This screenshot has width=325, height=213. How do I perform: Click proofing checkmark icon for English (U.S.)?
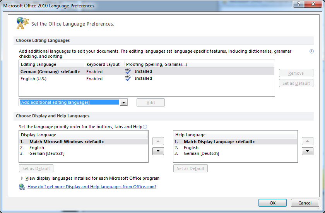tap(128, 78)
